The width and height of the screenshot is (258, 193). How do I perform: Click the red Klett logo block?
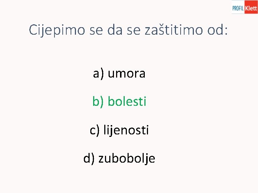[x=251, y=7]
